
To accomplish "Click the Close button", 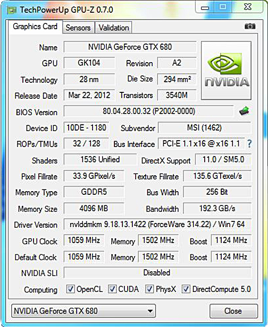I will coord(233,311).
